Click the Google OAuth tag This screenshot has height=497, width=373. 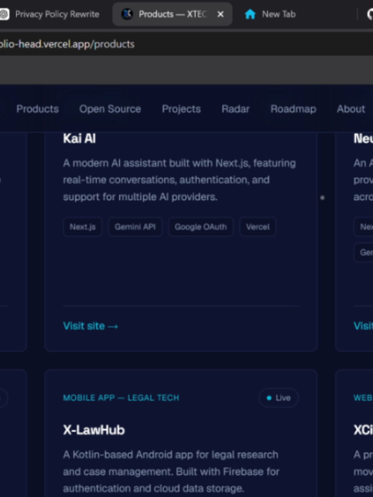[x=201, y=227]
